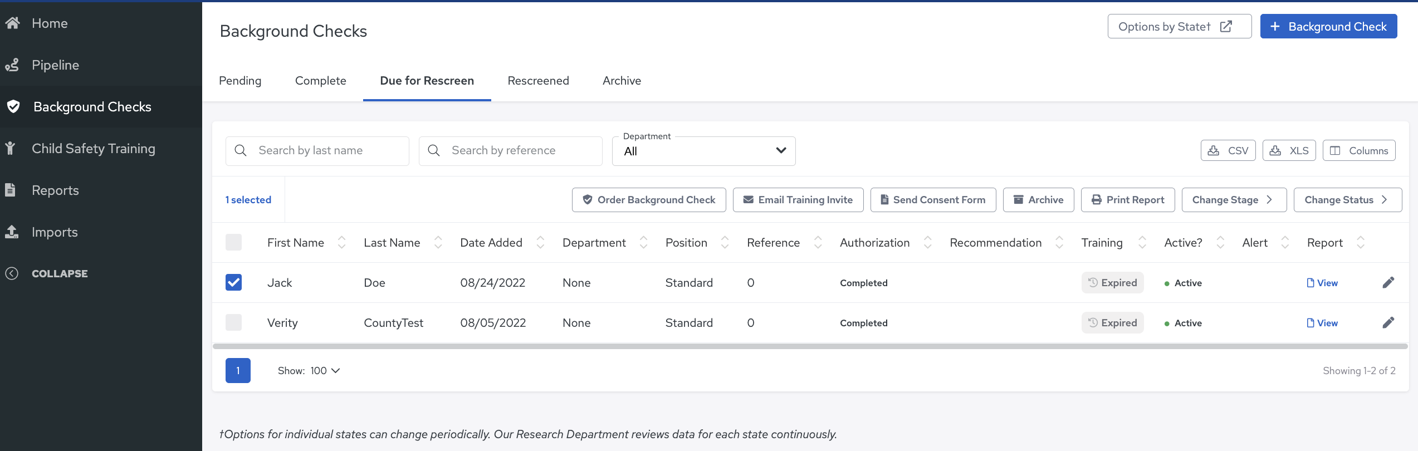1418x451 pixels.
Task: Expand Change Status menu
Action: pos(1348,200)
